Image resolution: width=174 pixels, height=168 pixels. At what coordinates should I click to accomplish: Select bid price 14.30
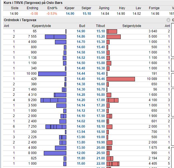coord(81,89)
